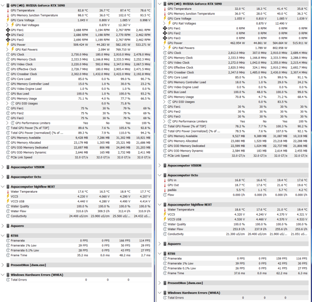Click lightning icon of GPU Core Voltage at 1.055 V
312x302 pixels.
(x=165, y=18)
